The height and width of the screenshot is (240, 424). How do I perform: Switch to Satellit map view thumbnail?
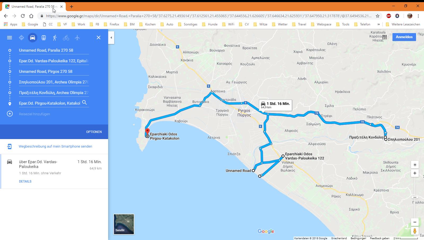tap(124, 224)
